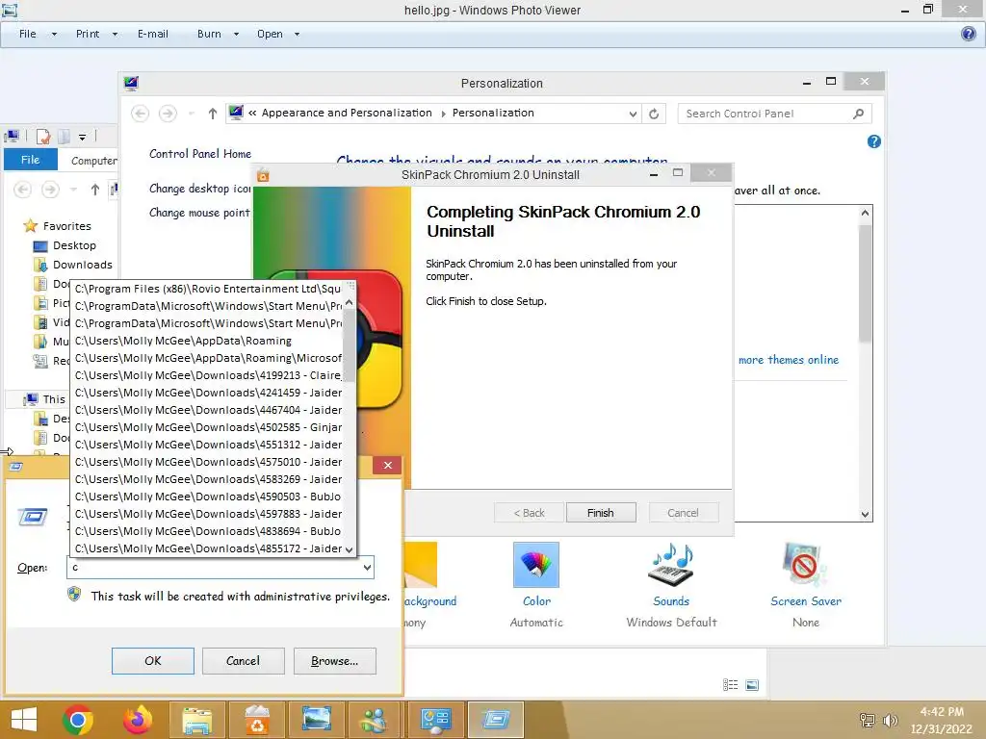
Task: Click the Color theme icon
Action: pyautogui.click(x=536, y=565)
